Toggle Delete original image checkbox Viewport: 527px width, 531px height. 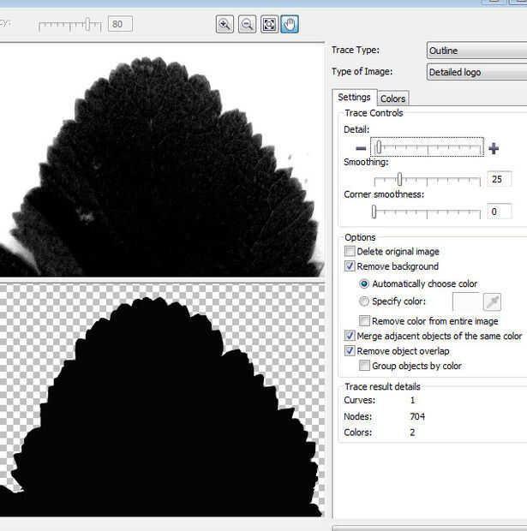click(350, 251)
